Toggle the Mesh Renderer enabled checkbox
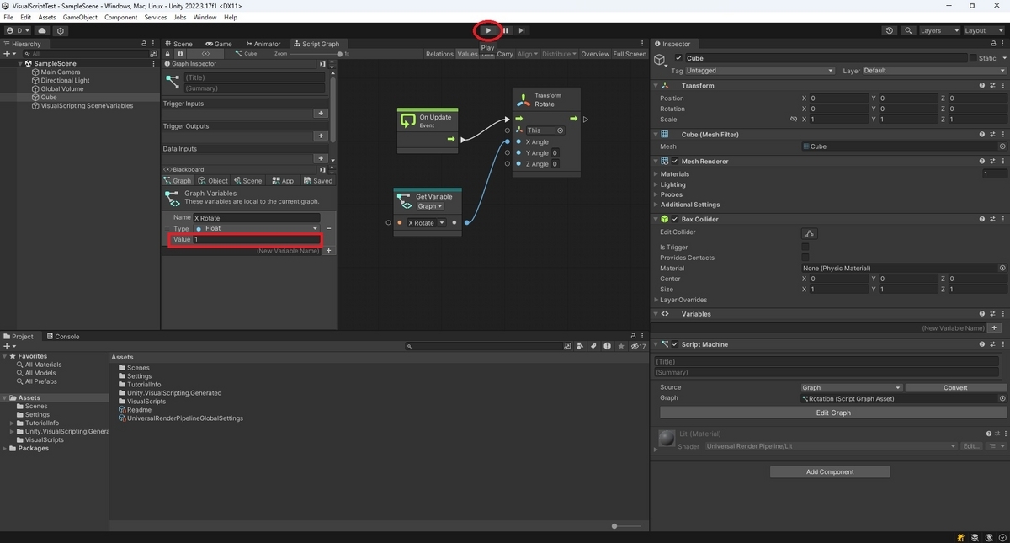 coord(675,162)
